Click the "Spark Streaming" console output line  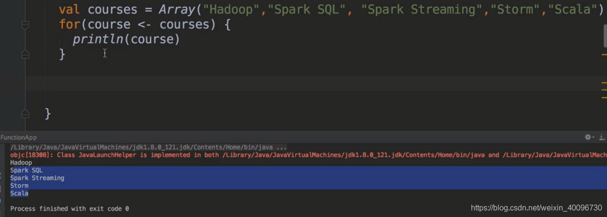37,178
